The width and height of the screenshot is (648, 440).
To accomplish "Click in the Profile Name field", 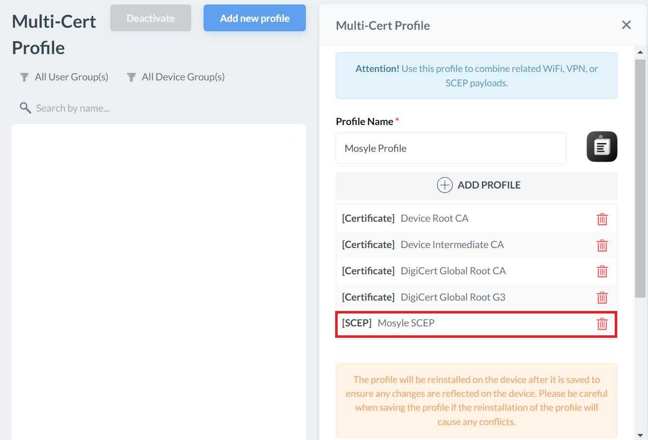I will click(x=450, y=148).
